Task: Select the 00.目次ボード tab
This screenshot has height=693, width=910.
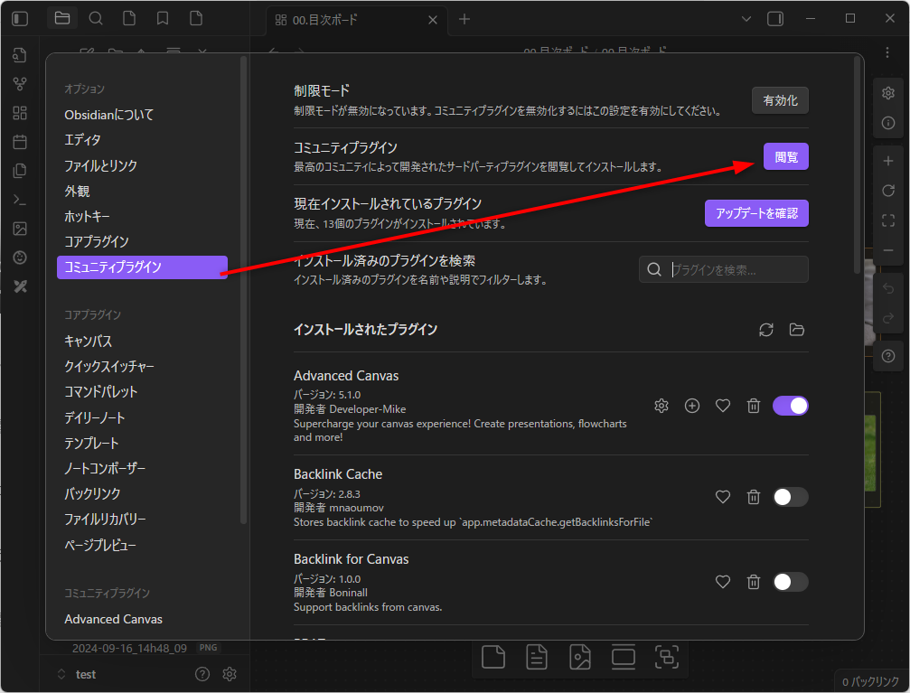Action: (356, 20)
